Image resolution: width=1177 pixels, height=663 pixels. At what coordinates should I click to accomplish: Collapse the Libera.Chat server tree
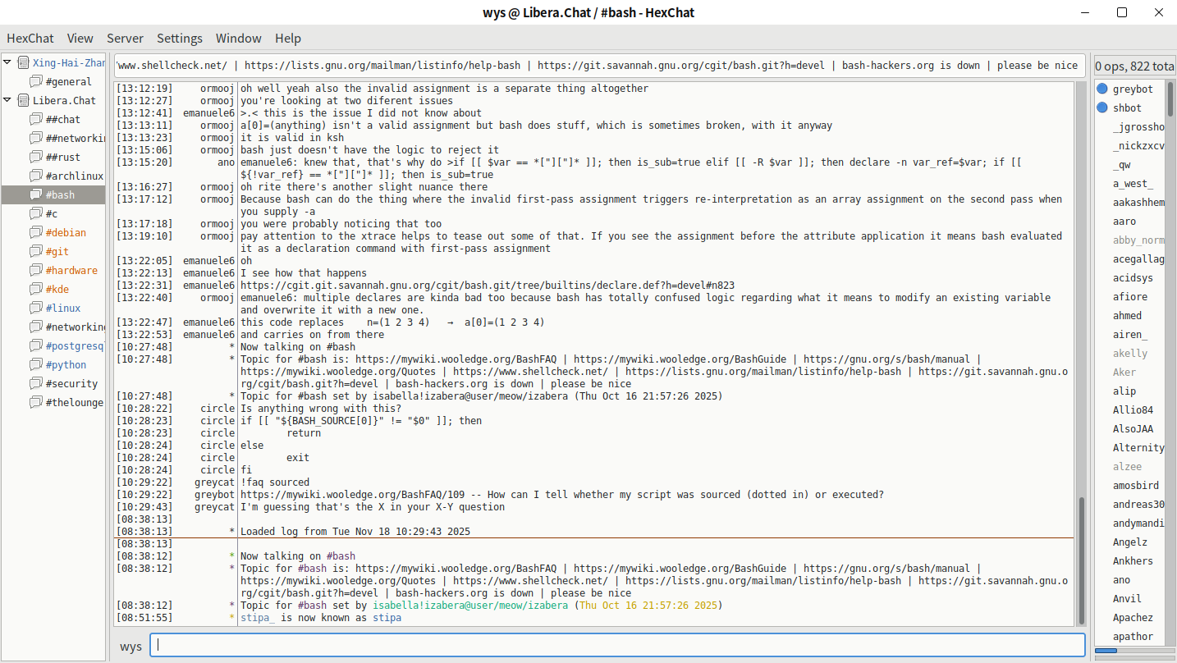coord(7,101)
